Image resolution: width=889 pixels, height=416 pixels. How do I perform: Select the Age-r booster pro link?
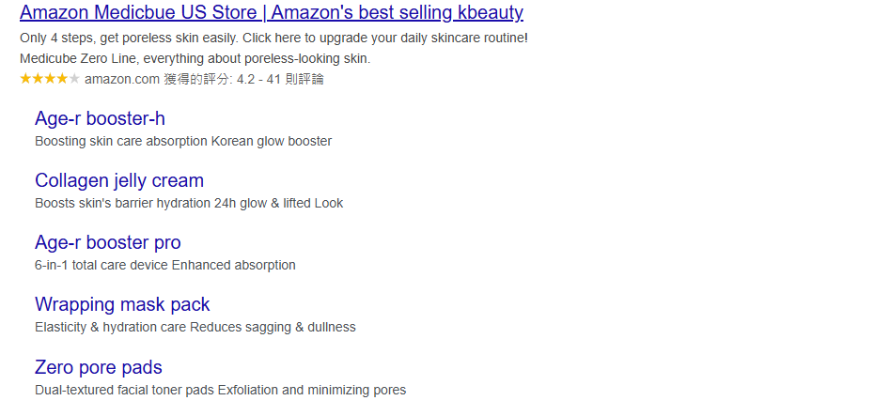point(108,242)
